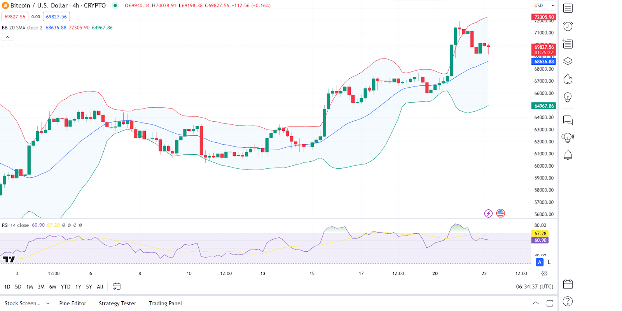
Task: Open the Watchlist panel icon
Action: pos(568,8)
